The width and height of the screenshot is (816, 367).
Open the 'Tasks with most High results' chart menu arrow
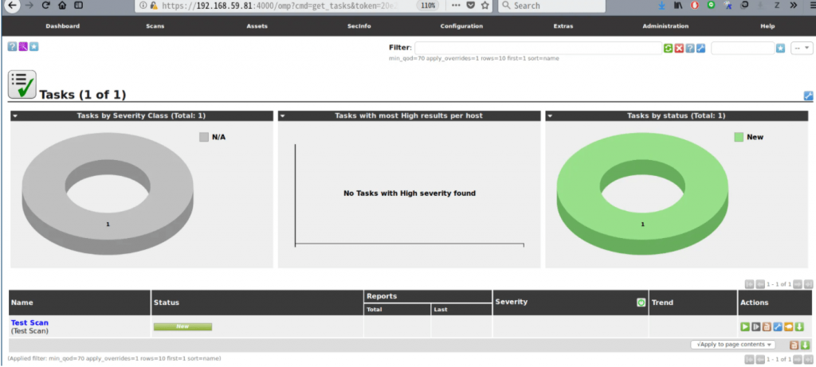coord(283,116)
